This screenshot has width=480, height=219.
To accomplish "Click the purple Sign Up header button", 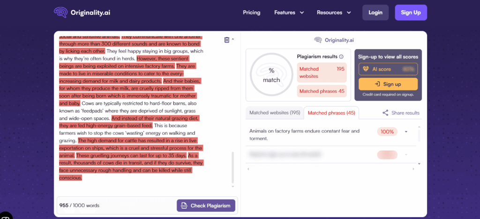I will (x=411, y=13).
